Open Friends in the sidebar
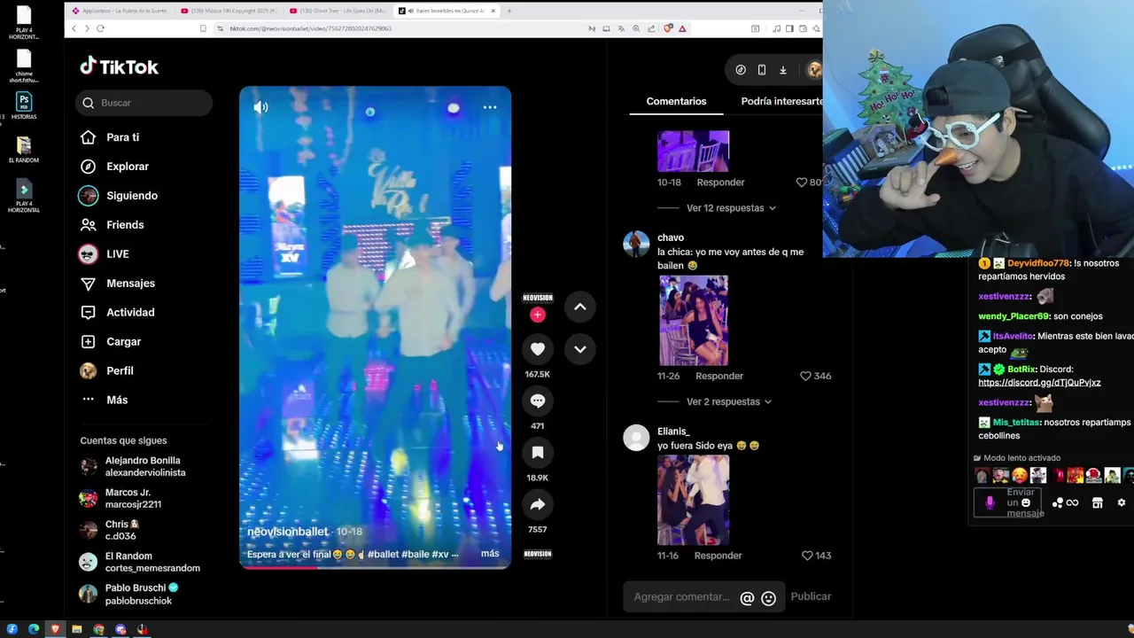The image size is (1134, 638). (125, 225)
